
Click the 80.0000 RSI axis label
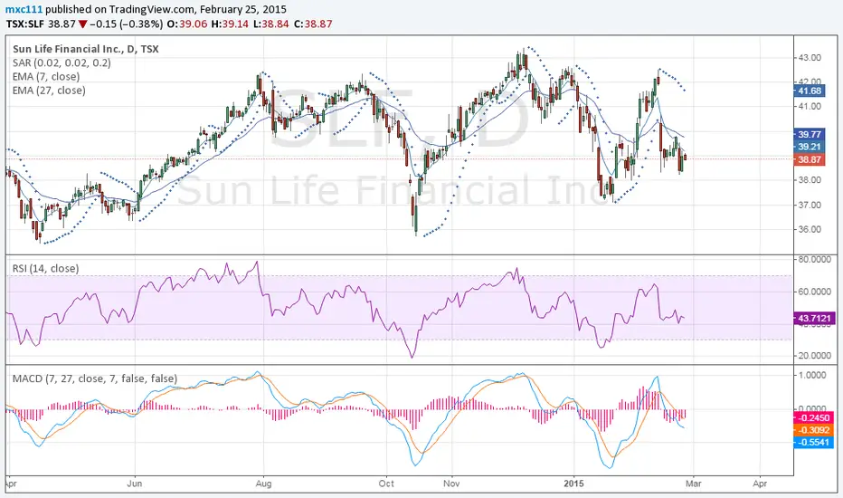(x=814, y=259)
